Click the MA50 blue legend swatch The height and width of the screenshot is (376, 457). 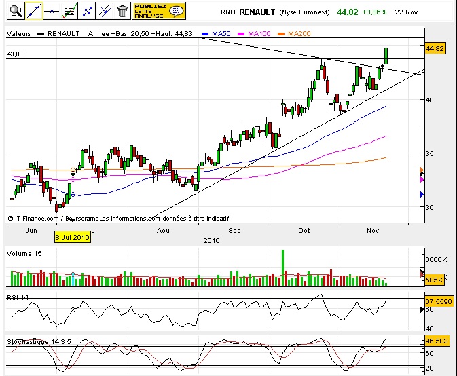pos(205,34)
